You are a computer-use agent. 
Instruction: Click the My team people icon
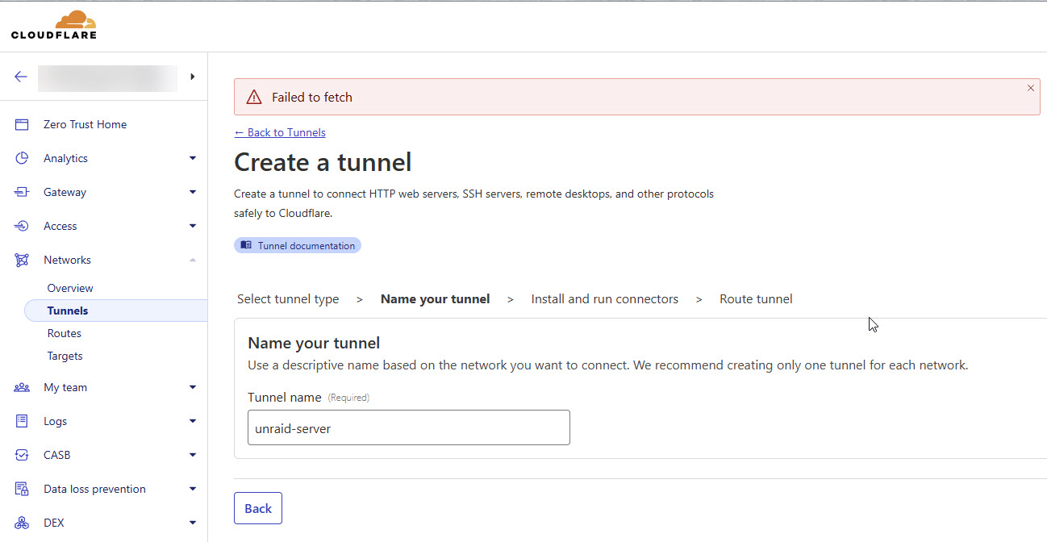pos(22,387)
